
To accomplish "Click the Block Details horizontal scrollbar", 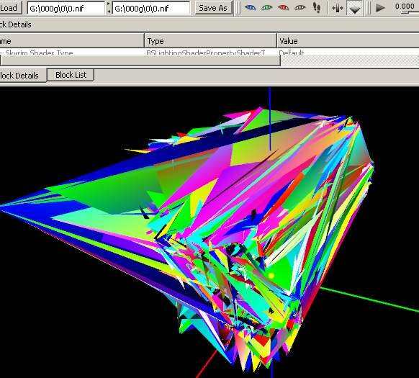I will click(140, 60).
